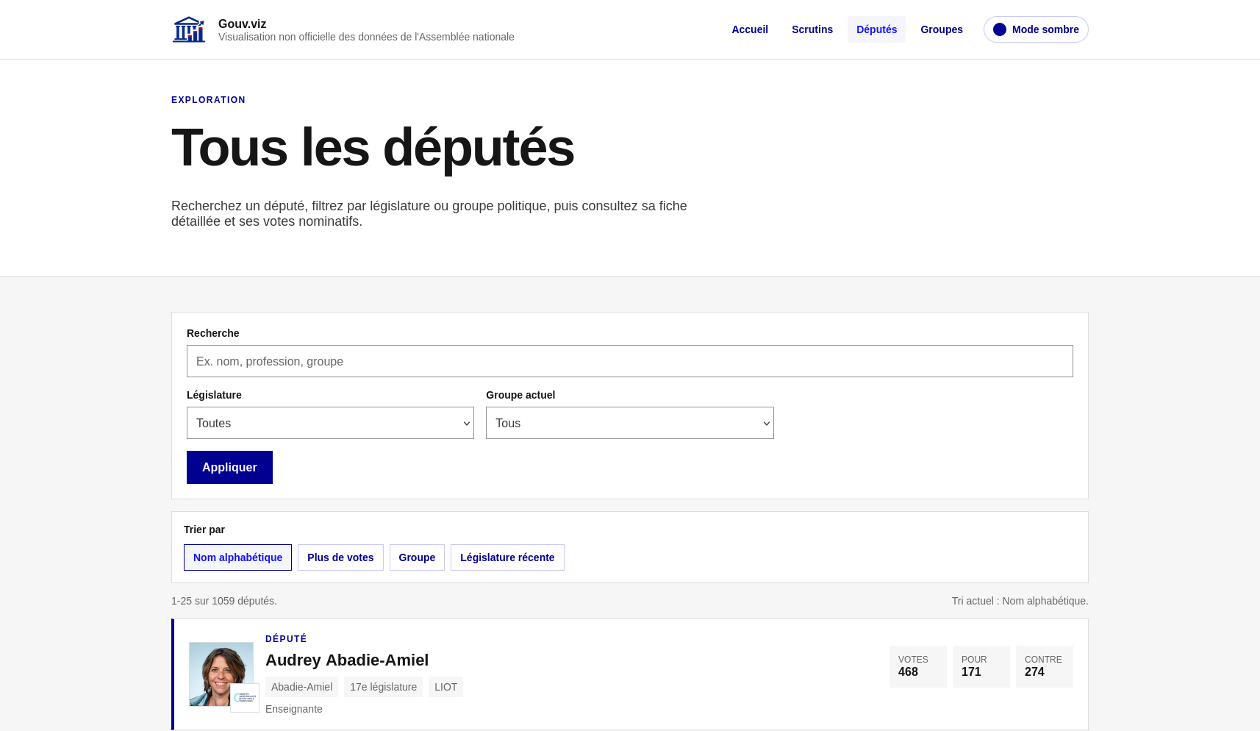The image size is (1260, 731).
Task: Click the LIOT group tag
Action: (x=445, y=687)
